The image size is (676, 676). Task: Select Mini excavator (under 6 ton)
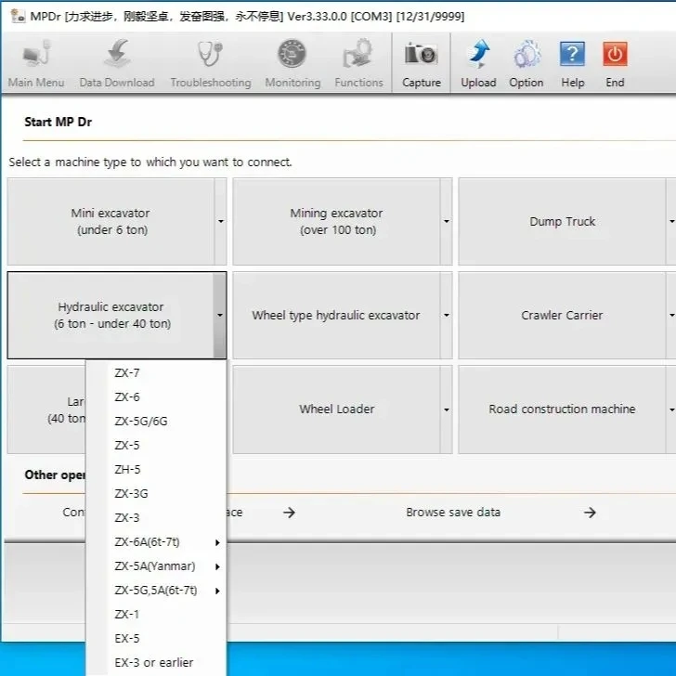click(110, 221)
